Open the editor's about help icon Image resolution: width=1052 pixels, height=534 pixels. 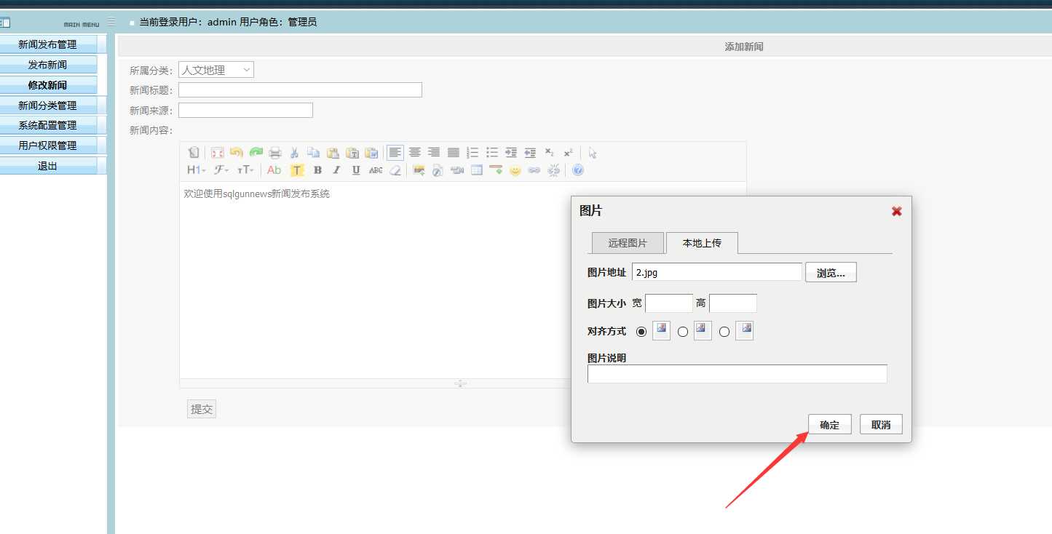tap(578, 170)
